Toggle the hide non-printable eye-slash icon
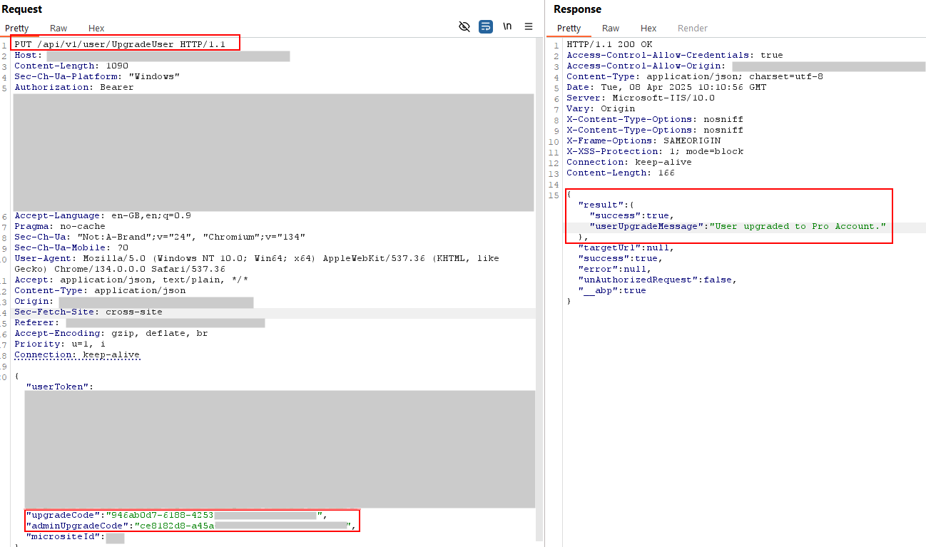Image resolution: width=926 pixels, height=547 pixels. 464,26
